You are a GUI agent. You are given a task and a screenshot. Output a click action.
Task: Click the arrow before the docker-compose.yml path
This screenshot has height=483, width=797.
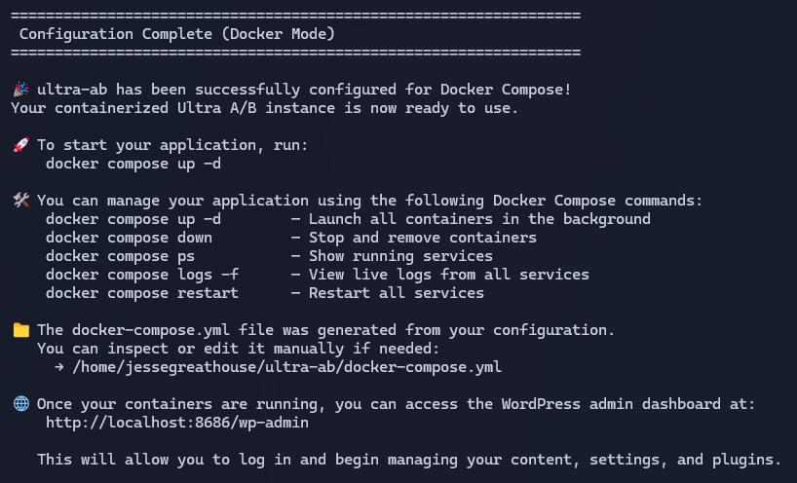pyautogui.click(x=59, y=367)
